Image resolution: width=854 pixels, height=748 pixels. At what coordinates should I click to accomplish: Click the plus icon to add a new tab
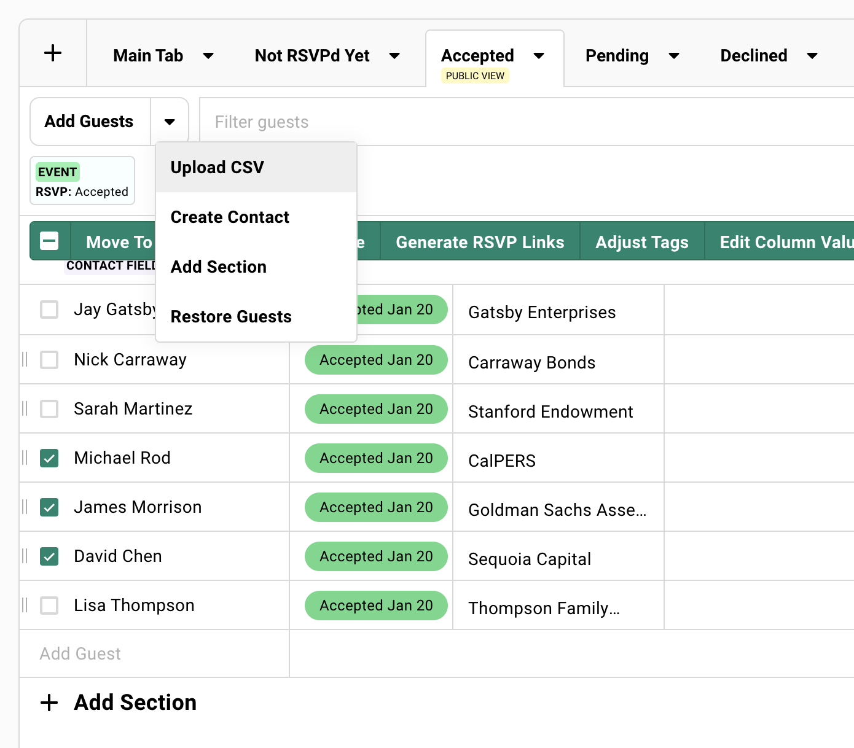(53, 53)
